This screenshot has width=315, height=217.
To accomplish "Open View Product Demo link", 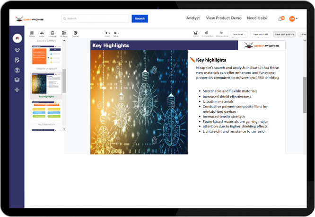I will pos(224,18).
